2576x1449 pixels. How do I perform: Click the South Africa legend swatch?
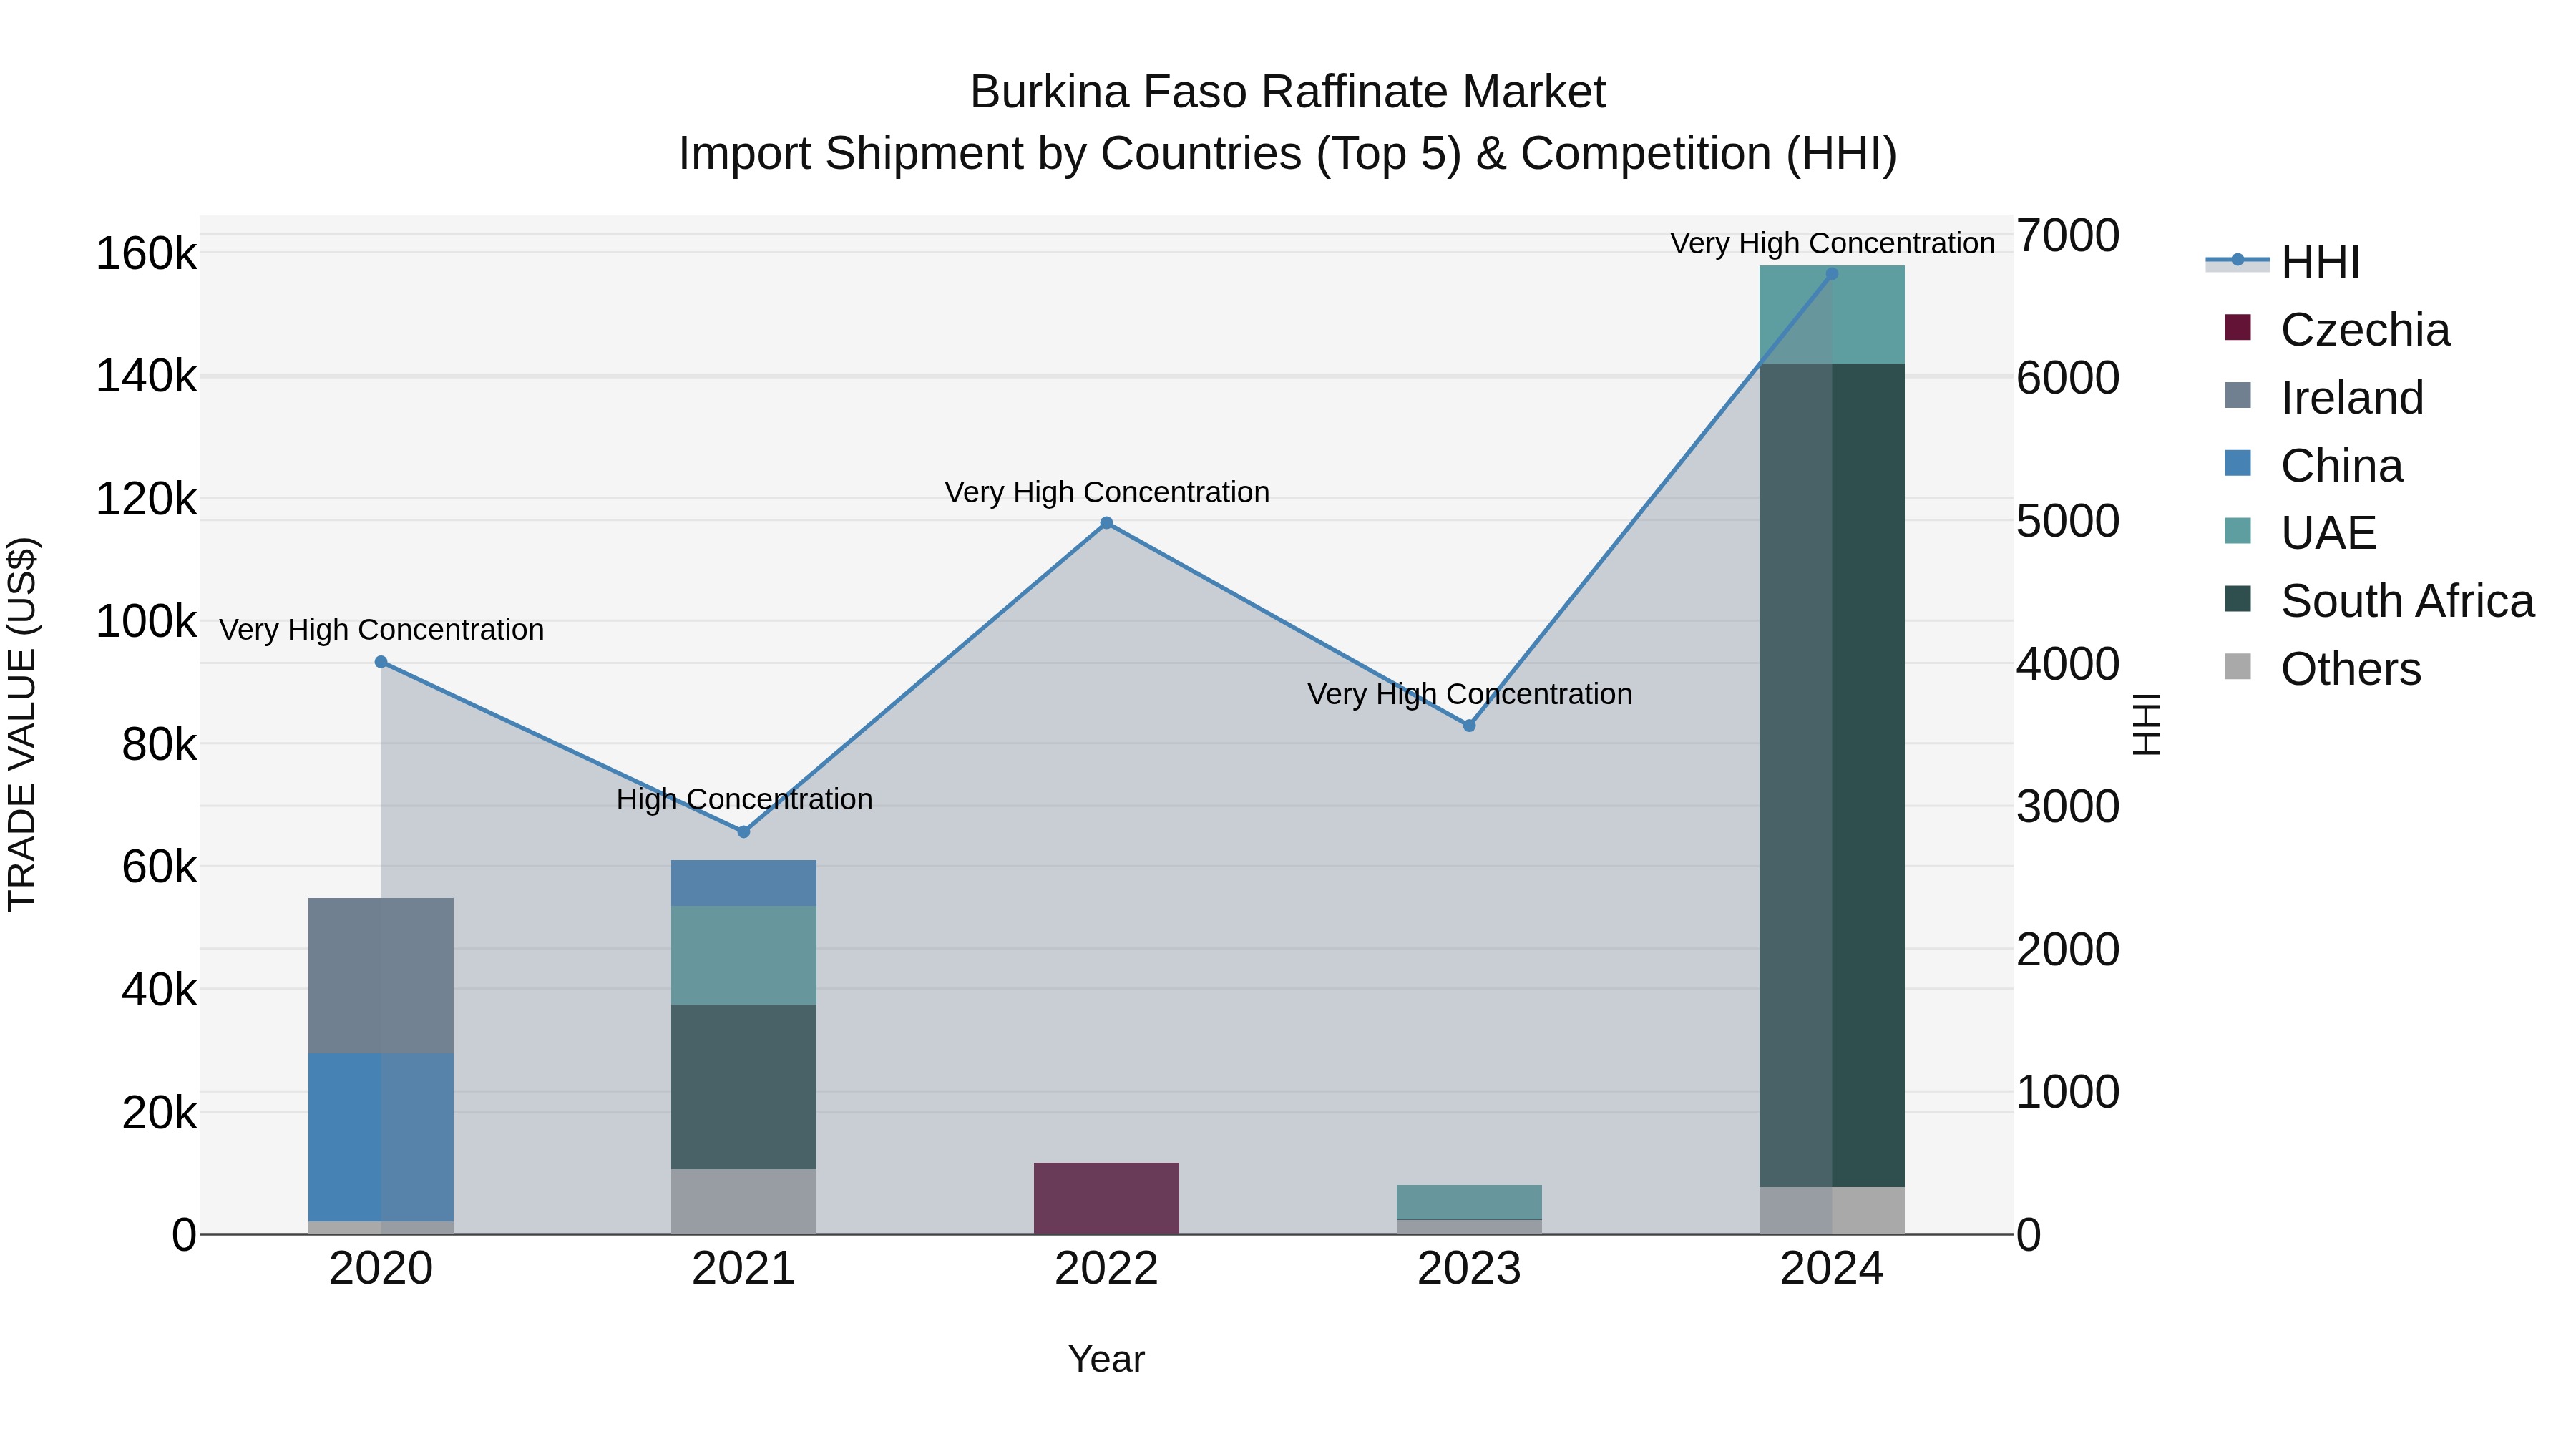(2237, 599)
